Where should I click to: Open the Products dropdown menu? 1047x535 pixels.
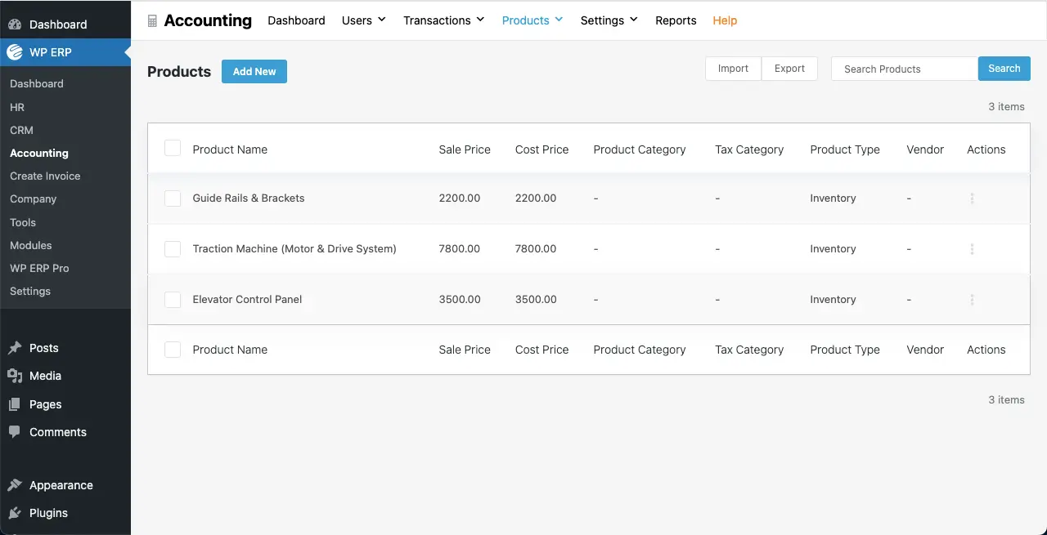coord(532,20)
